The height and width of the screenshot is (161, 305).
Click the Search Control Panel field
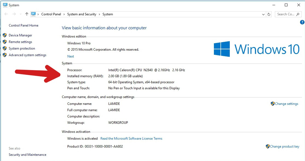point(288,14)
